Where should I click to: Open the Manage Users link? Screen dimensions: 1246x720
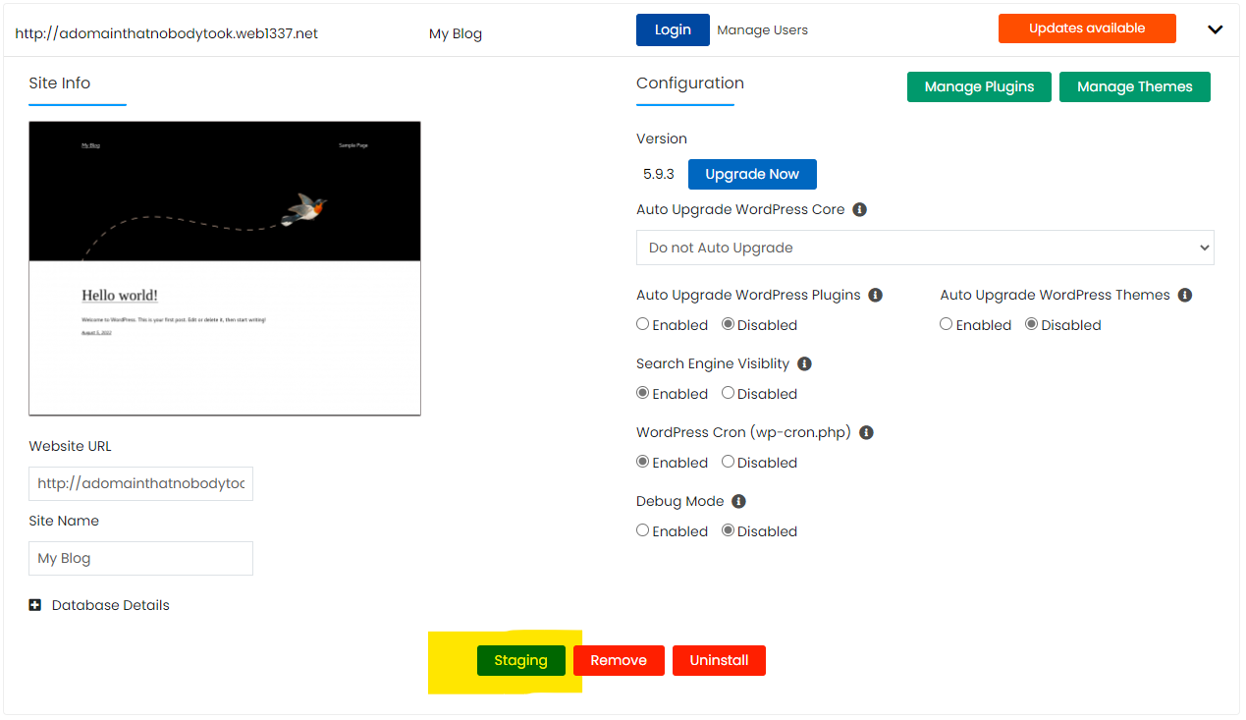[762, 30]
